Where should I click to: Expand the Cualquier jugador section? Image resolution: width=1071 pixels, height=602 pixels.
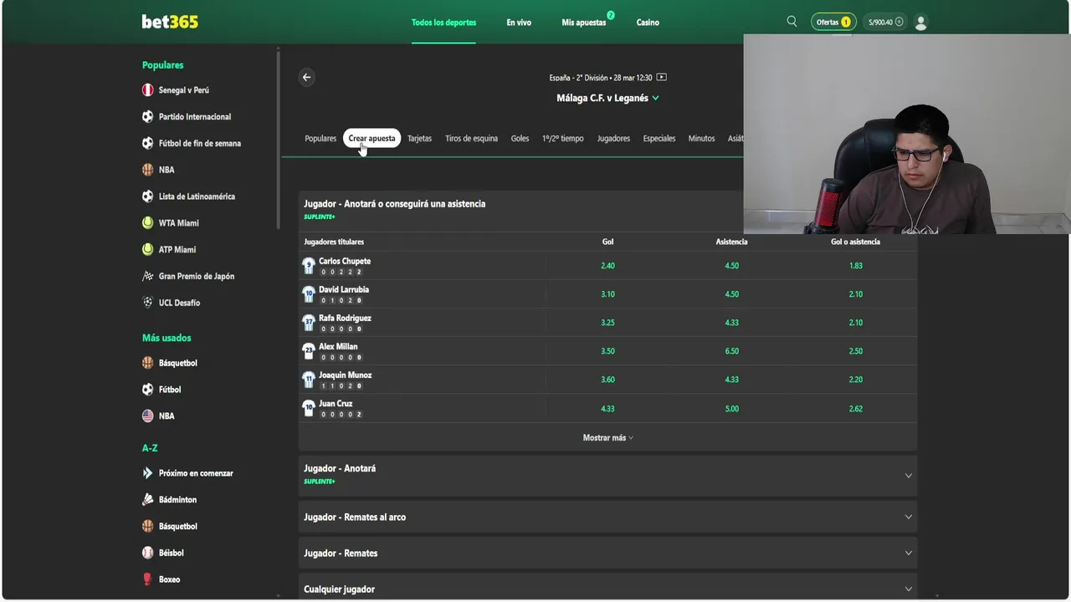tap(607, 588)
